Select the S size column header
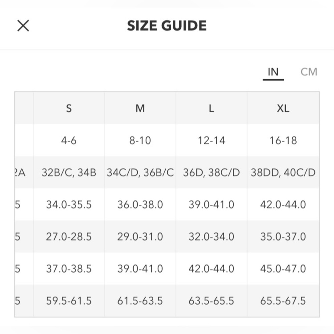Viewport: 334px width, 334px height. tap(69, 108)
